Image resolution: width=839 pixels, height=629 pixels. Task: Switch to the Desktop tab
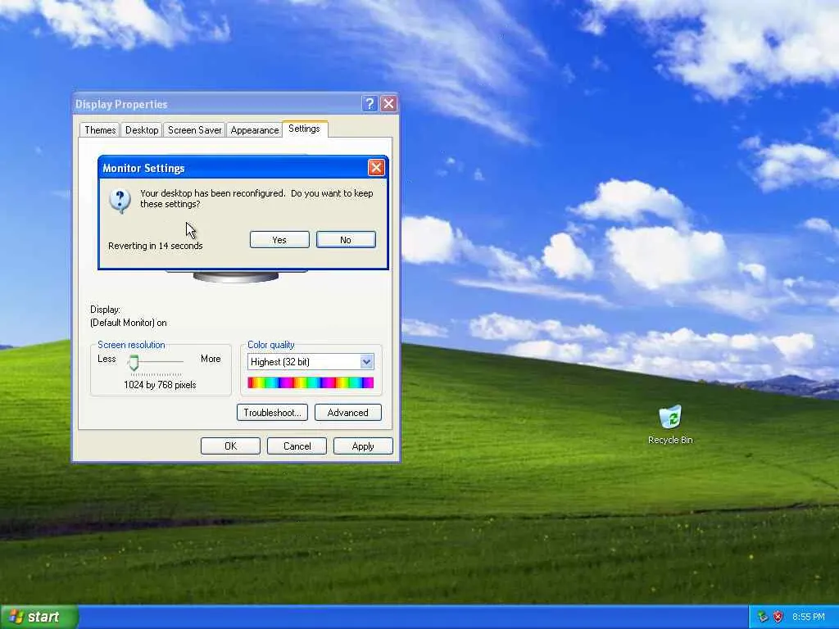pos(142,130)
